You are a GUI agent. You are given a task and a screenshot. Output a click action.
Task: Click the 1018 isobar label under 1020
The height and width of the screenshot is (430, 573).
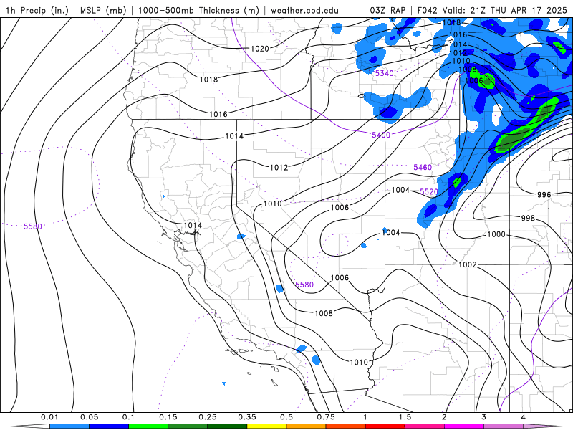(208, 80)
